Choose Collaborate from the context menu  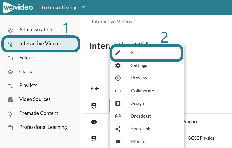pyautogui.click(x=147, y=91)
